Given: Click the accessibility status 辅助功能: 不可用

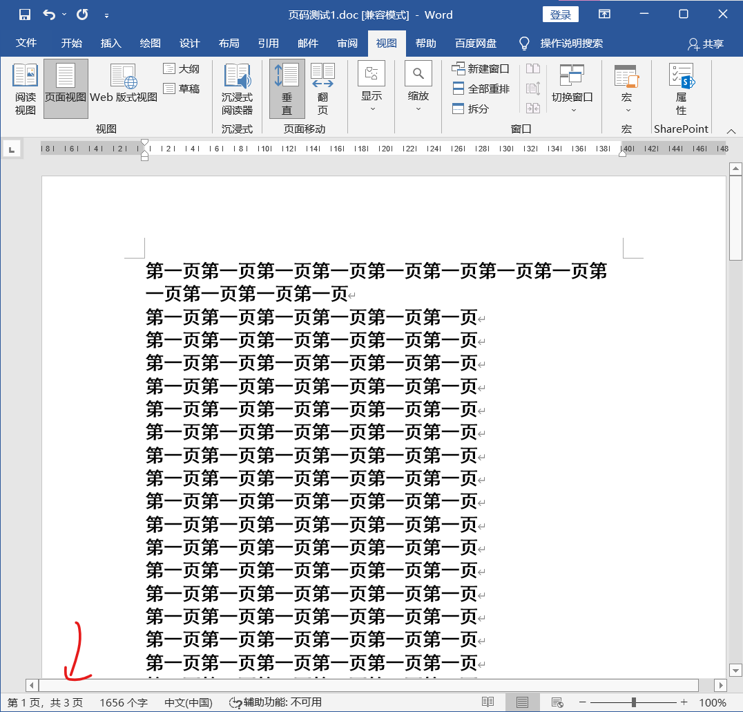Looking at the screenshot, I should pos(276,702).
